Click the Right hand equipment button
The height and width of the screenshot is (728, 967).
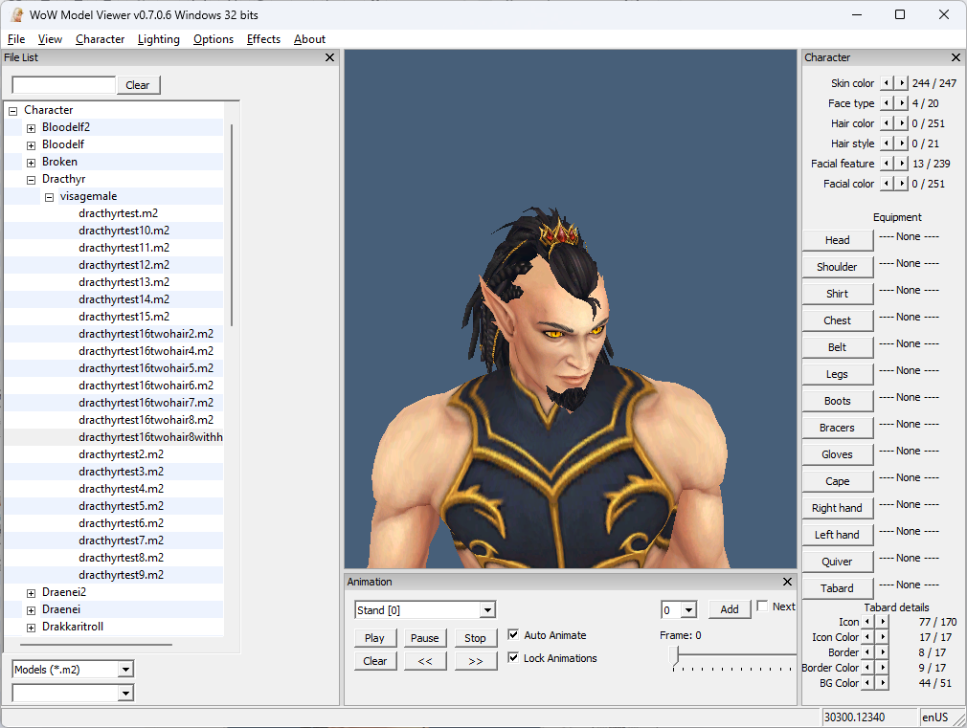pyautogui.click(x=838, y=508)
